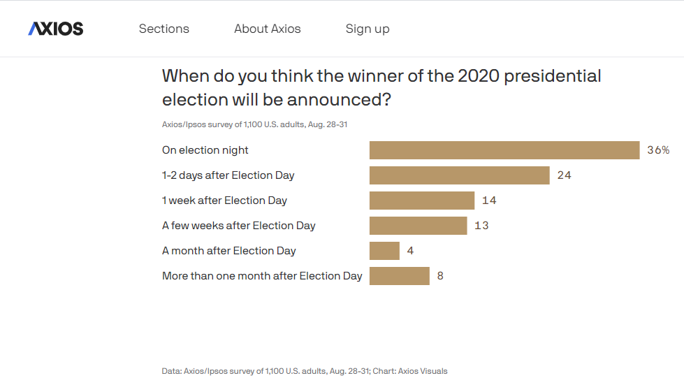The image size is (684, 392).
Task: Click the 24 value label
Action: (x=564, y=175)
